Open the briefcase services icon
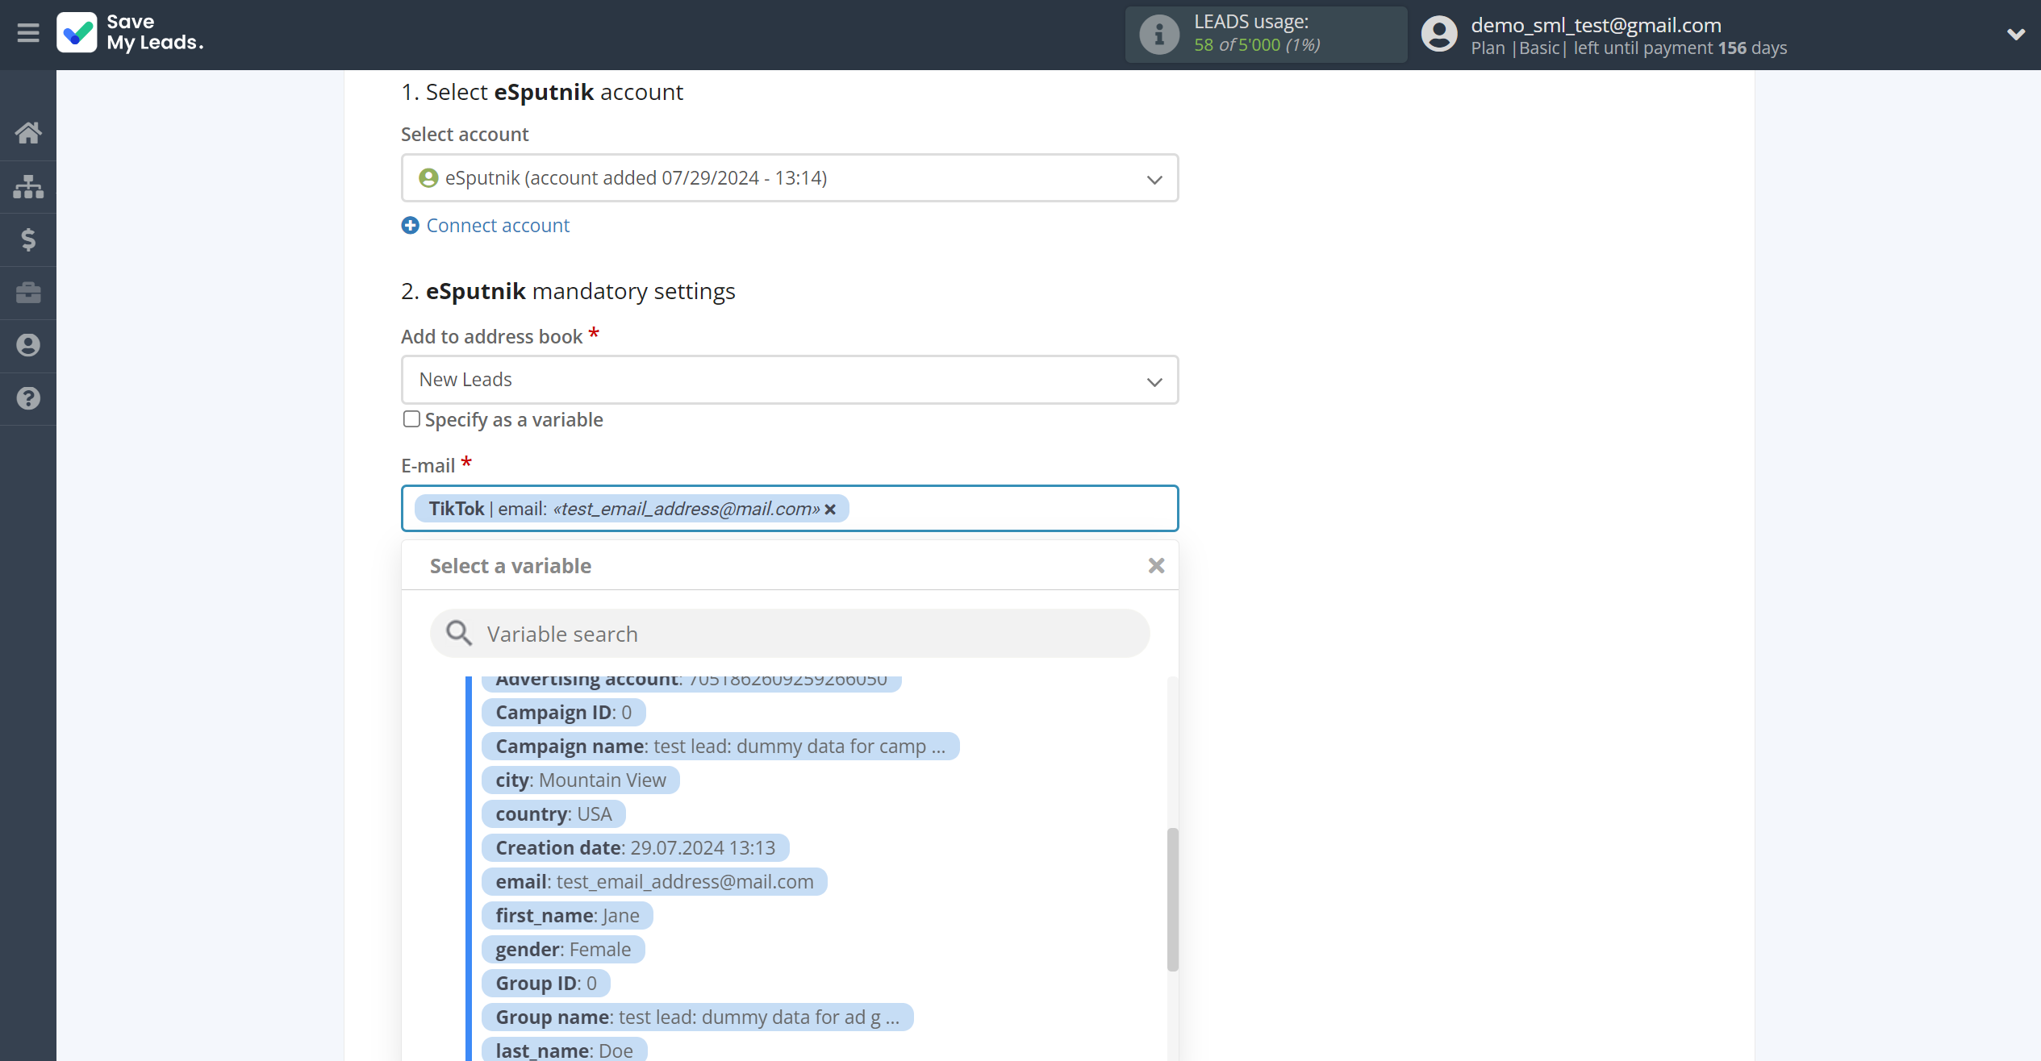This screenshot has height=1061, width=2041. [x=28, y=292]
